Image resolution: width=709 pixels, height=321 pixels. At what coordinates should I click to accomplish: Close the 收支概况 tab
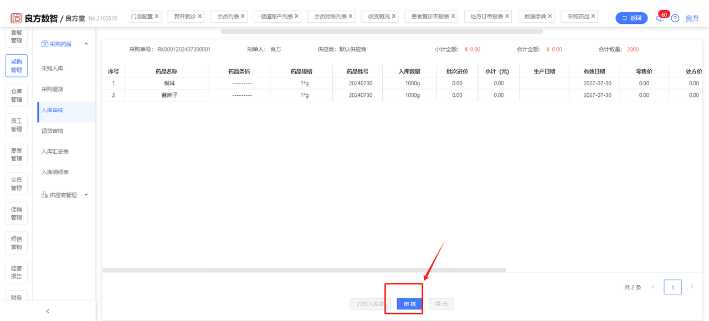(394, 17)
